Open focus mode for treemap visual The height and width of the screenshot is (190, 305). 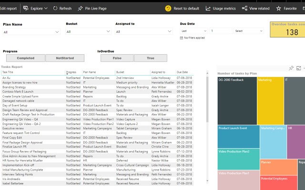[x=298, y=68]
